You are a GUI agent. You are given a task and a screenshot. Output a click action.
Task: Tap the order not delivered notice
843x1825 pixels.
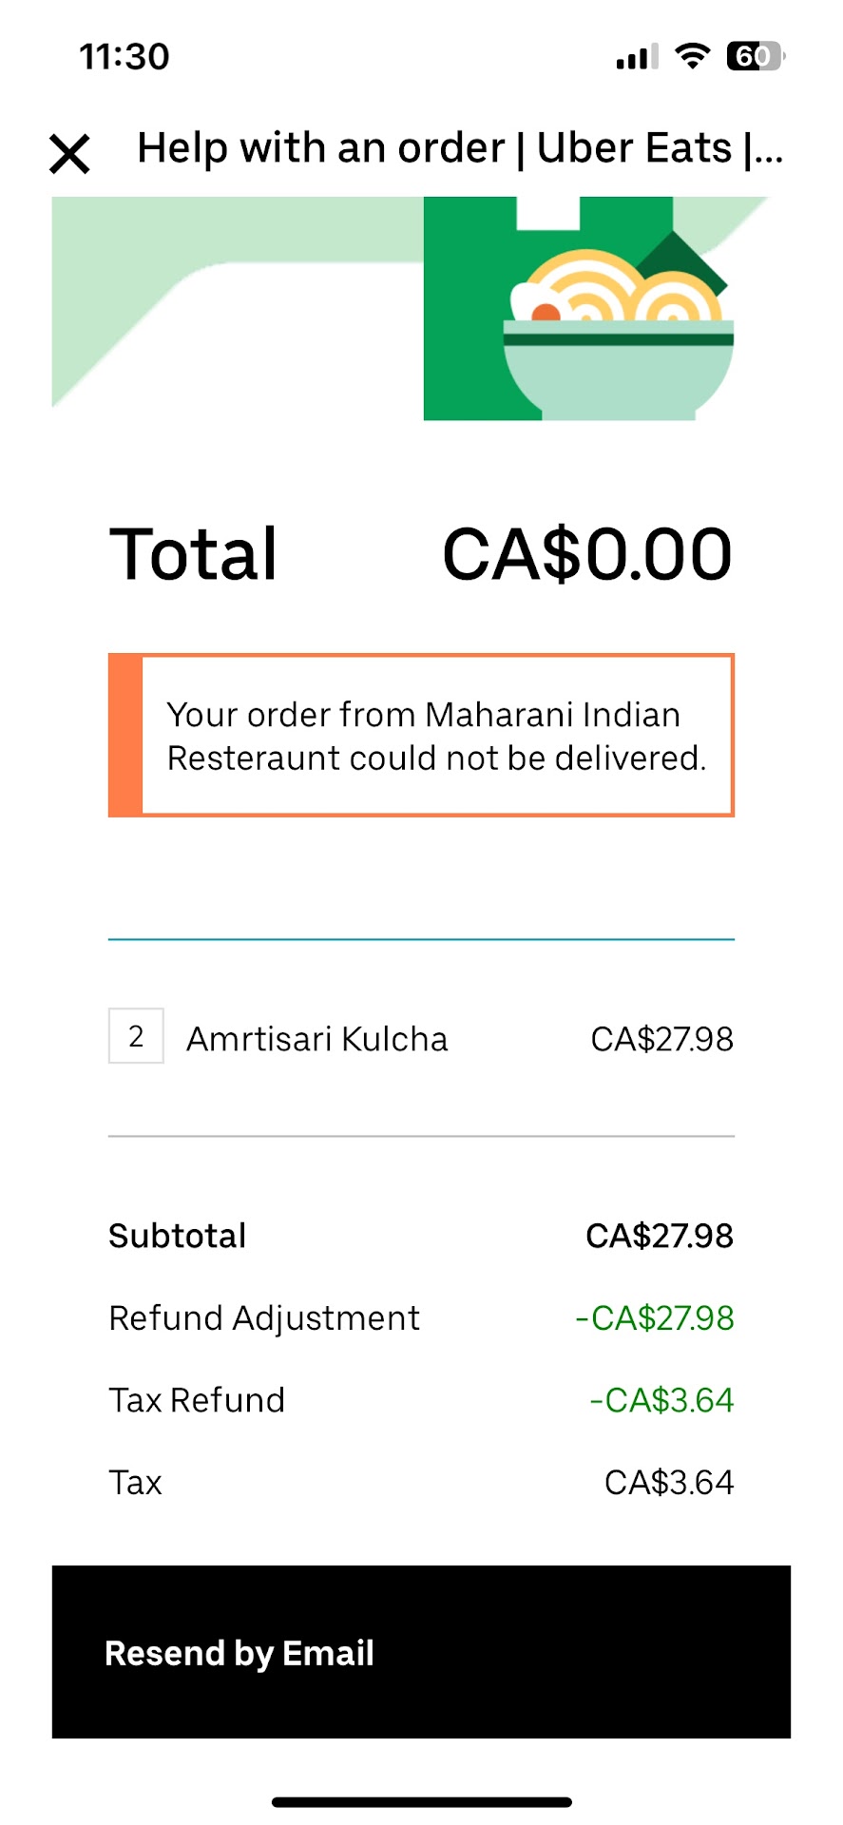422,736
